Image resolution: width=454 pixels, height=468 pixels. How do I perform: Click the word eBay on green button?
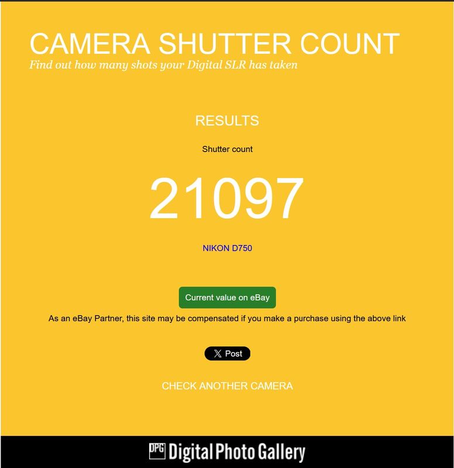[260, 298]
